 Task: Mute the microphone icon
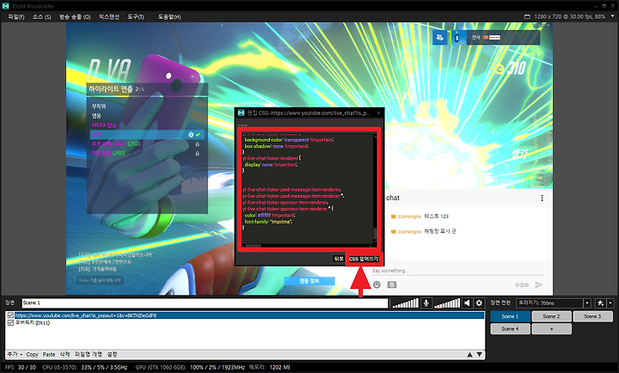coord(426,303)
